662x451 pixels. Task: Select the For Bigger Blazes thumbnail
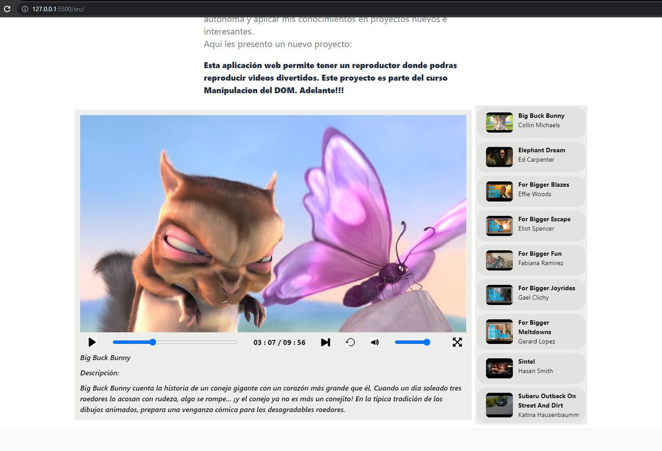[500, 191]
